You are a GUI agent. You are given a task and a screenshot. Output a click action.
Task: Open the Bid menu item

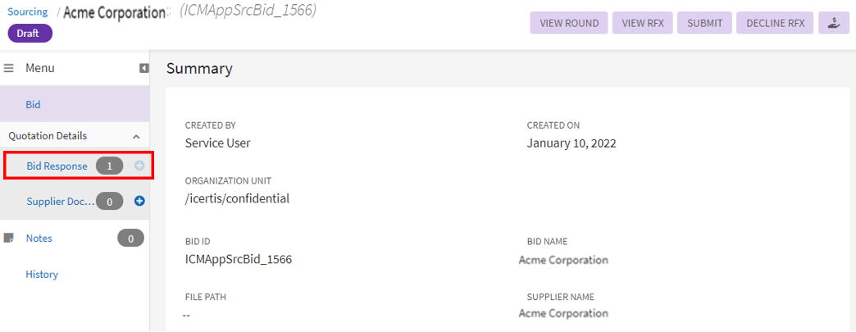coord(34,105)
